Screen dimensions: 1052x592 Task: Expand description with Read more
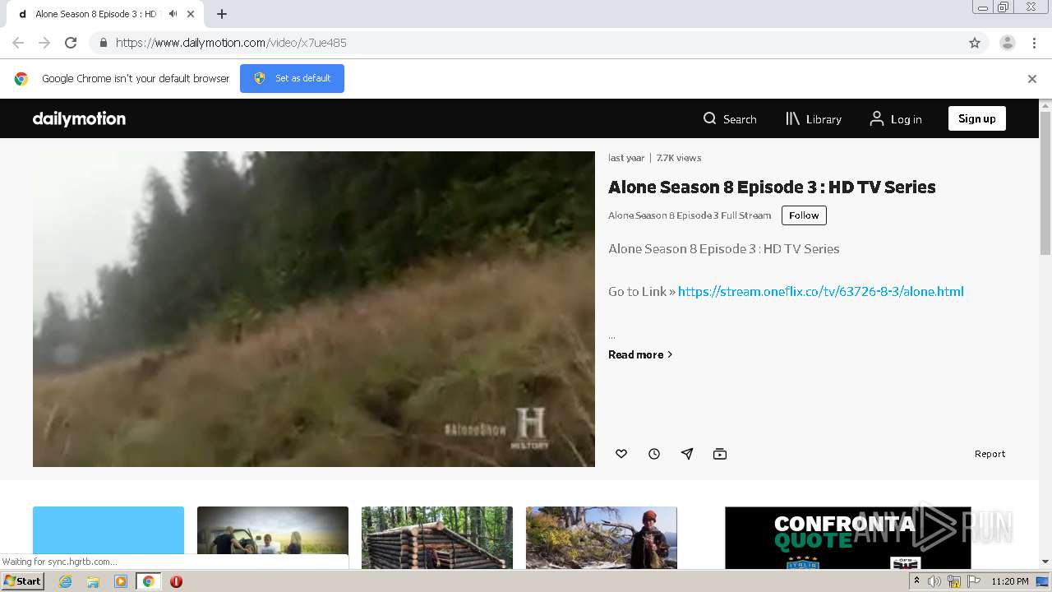(640, 354)
